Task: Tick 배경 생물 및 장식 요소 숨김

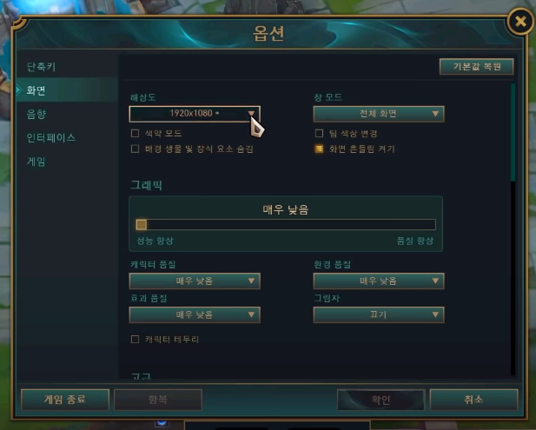Action: 135,149
